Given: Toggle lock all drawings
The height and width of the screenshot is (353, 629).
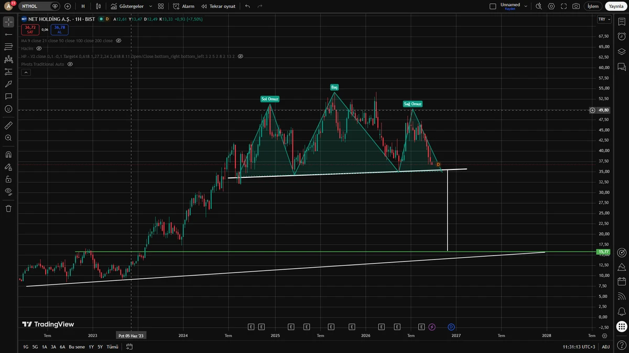Looking at the screenshot, I should 8,179.
